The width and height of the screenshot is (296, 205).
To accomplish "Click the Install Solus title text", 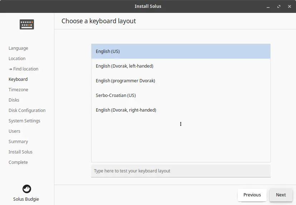I will click(x=148, y=6).
